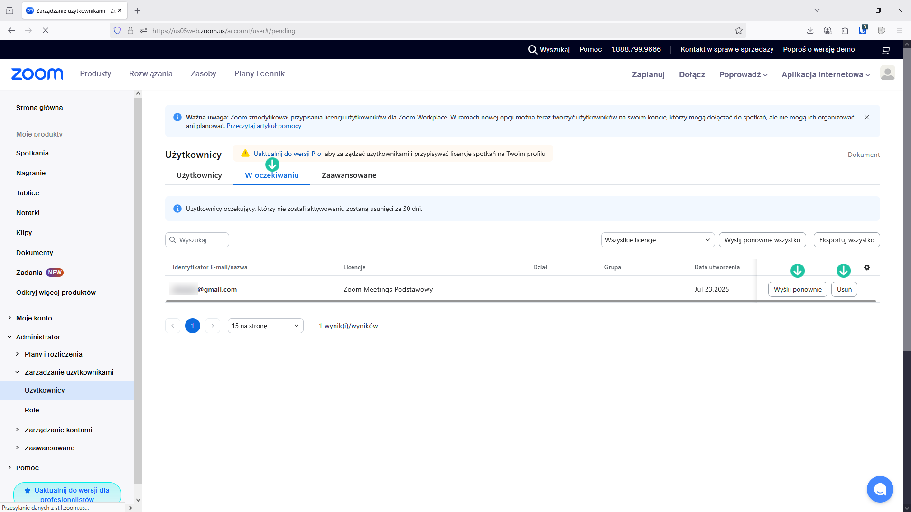The image size is (911, 512).
Task: Click the Bitwarden extension icon
Action: [x=863, y=30]
